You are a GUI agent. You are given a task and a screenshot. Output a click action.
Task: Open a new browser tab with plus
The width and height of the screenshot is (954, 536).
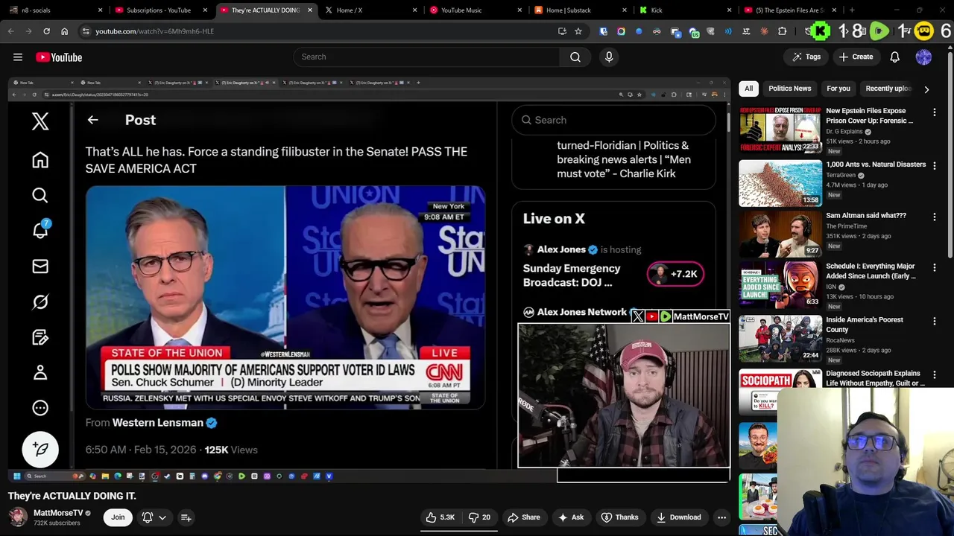[x=851, y=10]
